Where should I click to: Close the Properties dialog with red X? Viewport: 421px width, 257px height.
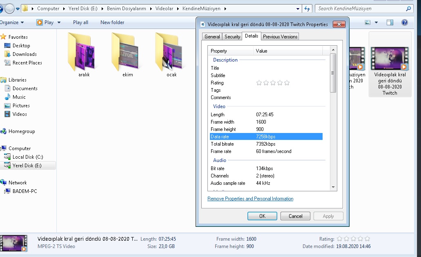339,24
